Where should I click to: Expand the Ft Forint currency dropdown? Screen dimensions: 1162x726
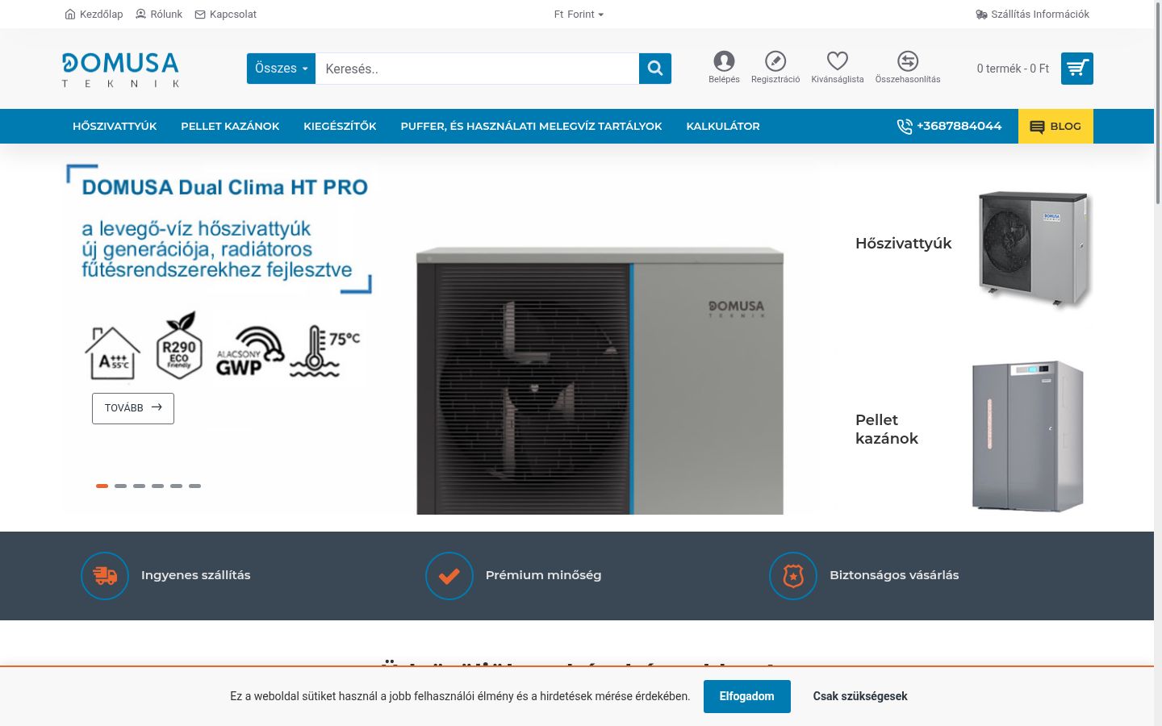click(x=579, y=14)
